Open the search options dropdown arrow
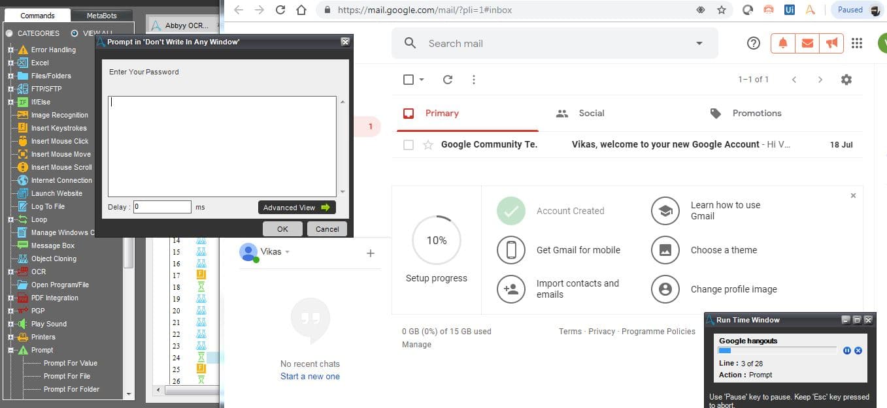Image resolution: width=887 pixels, height=408 pixels. pos(699,44)
